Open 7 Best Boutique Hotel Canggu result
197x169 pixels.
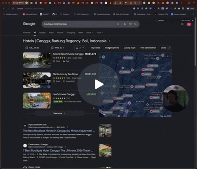58,151
